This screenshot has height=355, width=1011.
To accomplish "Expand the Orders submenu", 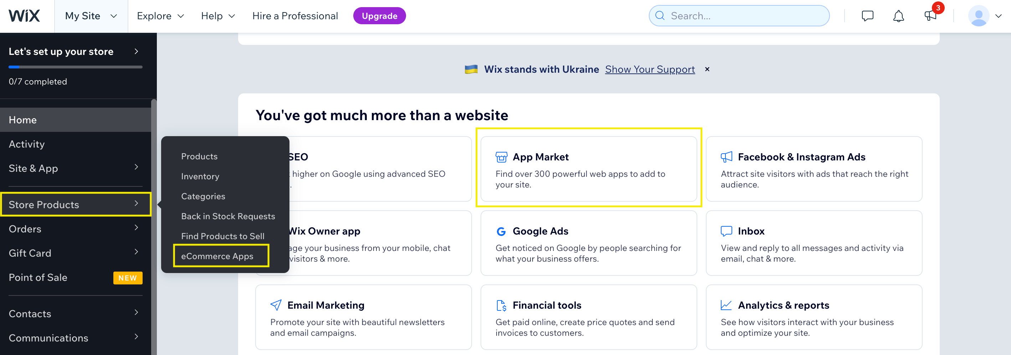I will coord(136,227).
